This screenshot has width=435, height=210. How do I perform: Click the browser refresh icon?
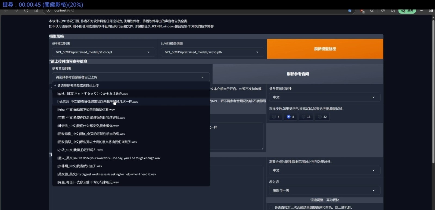pyautogui.click(x=26, y=11)
